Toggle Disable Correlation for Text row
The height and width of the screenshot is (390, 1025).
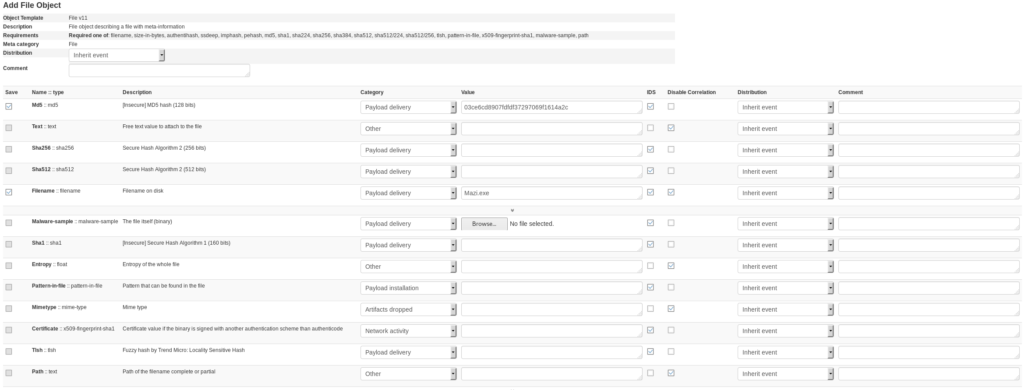(671, 128)
